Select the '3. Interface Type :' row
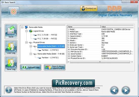Screen dimensions: 139x97 (x=100, y=34)
